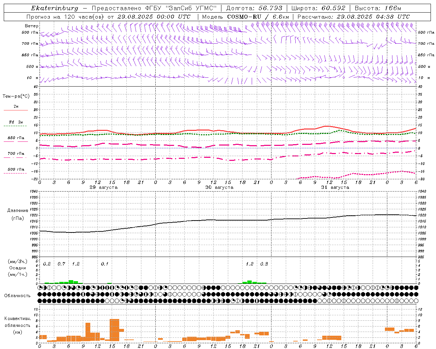Click the 'Ветер' wind panel label
The width and height of the screenshot is (436, 349).
[32, 26]
